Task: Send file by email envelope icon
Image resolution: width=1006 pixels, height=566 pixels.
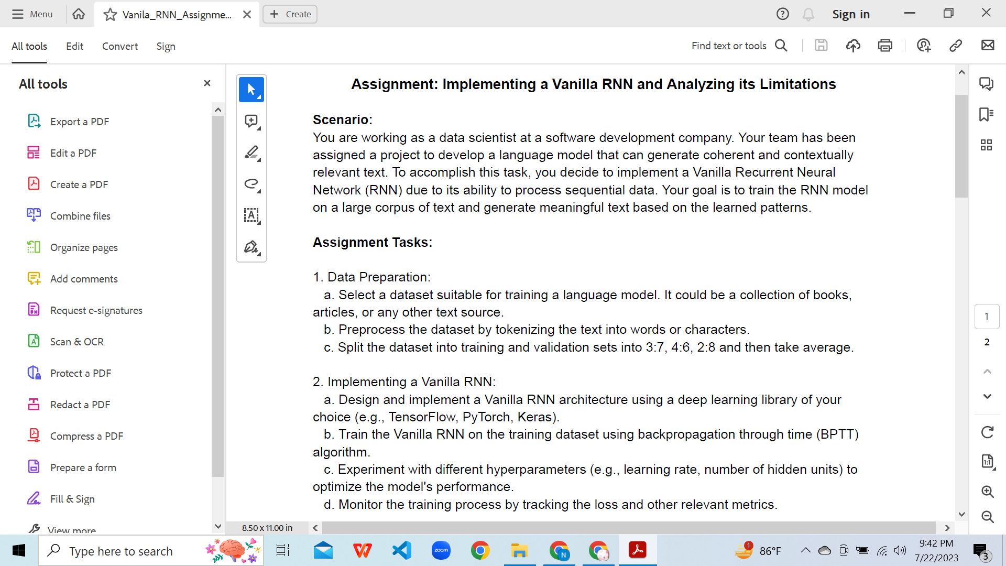Action: 988,46
